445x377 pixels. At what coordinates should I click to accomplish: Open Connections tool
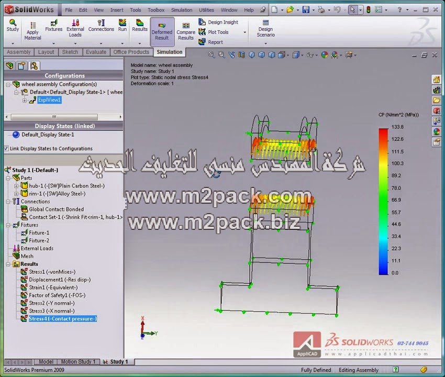[101, 25]
